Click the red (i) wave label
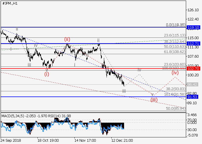 coord(47,74)
